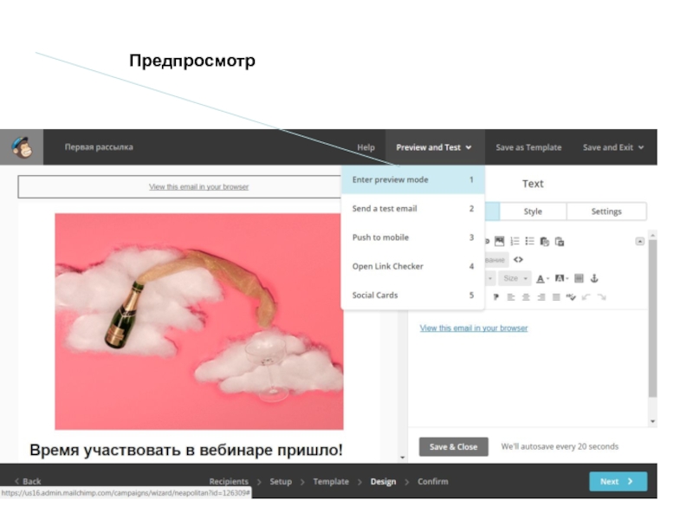The height and width of the screenshot is (520, 693).
Task: Select Social Cards menu item
Action: 413,295
